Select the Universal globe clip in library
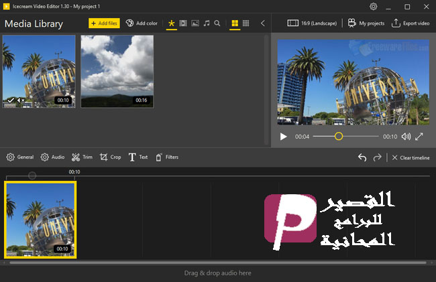 [x=39, y=71]
